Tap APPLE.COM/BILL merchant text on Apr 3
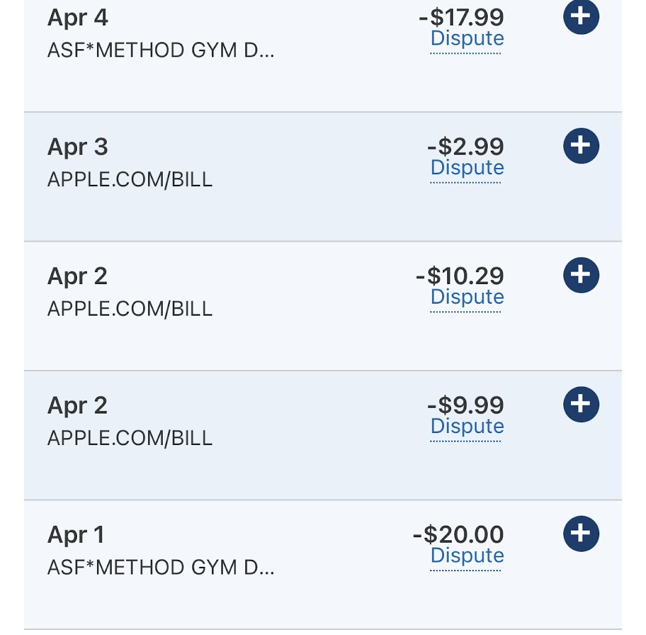The width and height of the screenshot is (646, 635). [x=130, y=179]
